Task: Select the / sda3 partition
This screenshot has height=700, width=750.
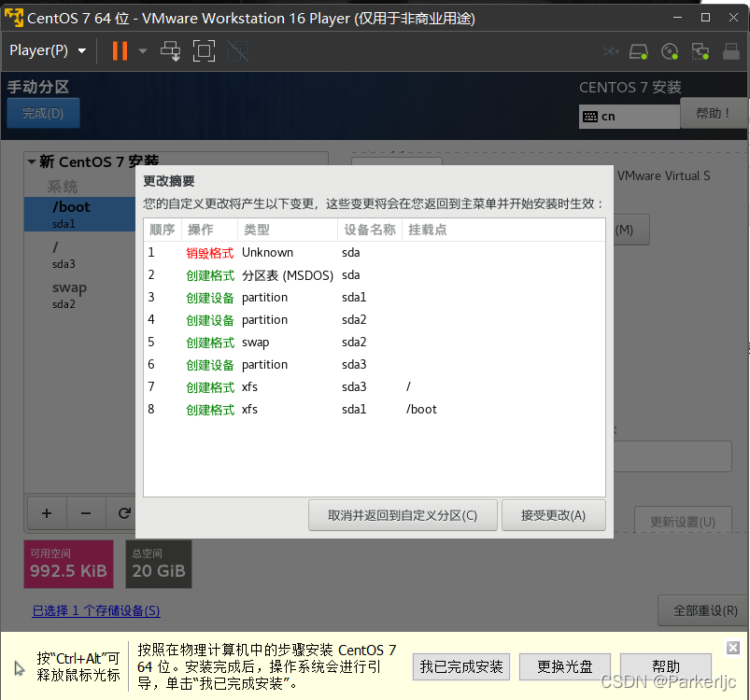Action: pyautogui.click(x=80, y=255)
